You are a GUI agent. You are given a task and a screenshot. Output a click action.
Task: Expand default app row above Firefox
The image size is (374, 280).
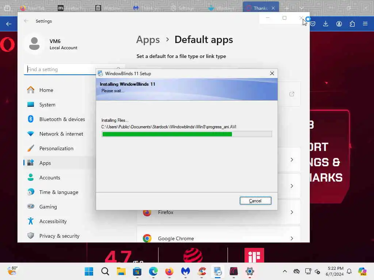tap(292, 186)
